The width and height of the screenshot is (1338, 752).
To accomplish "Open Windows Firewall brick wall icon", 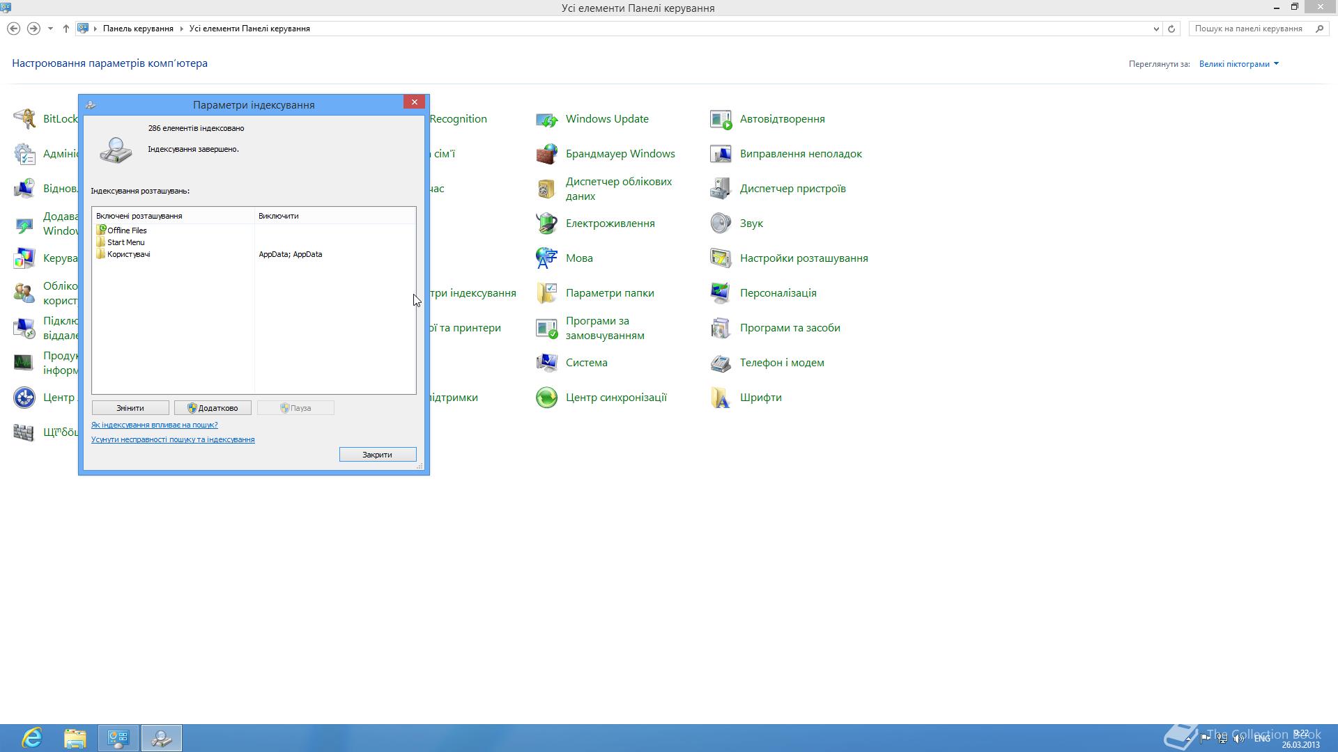I will click(547, 154).
